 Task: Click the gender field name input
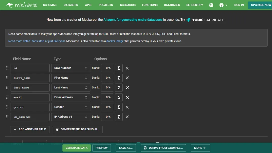[30, 107]
